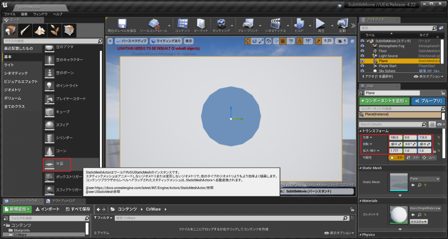
Task: Click the BasicShapeMaterial sphere thumbnail
Action: pos(399,215)
